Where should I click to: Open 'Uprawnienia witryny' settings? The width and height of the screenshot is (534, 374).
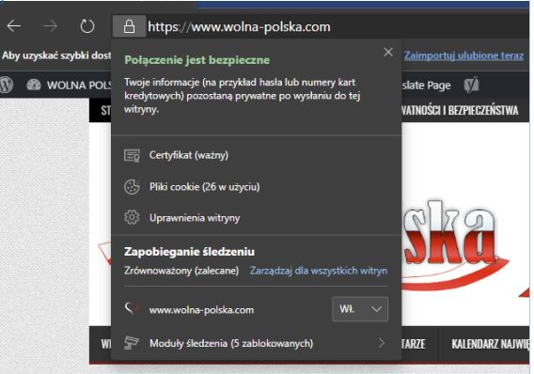(x=195, y=218)
